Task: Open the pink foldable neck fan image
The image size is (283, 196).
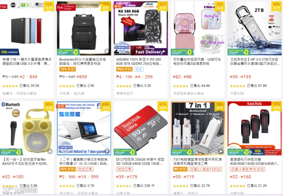Action: (198, 28)
